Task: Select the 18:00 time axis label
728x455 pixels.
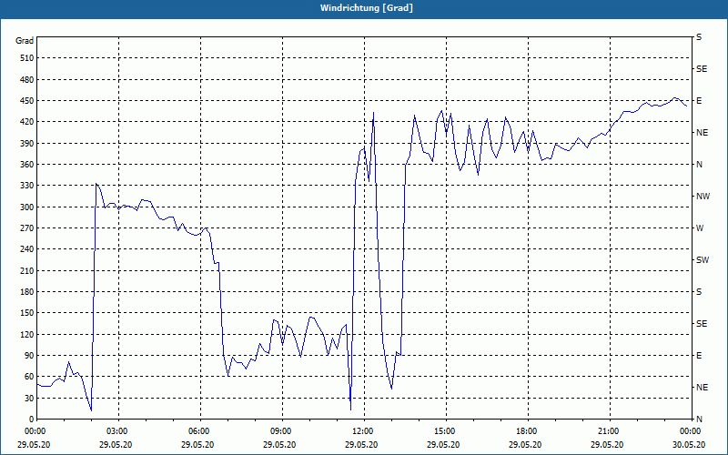Action: coord(528,431)
